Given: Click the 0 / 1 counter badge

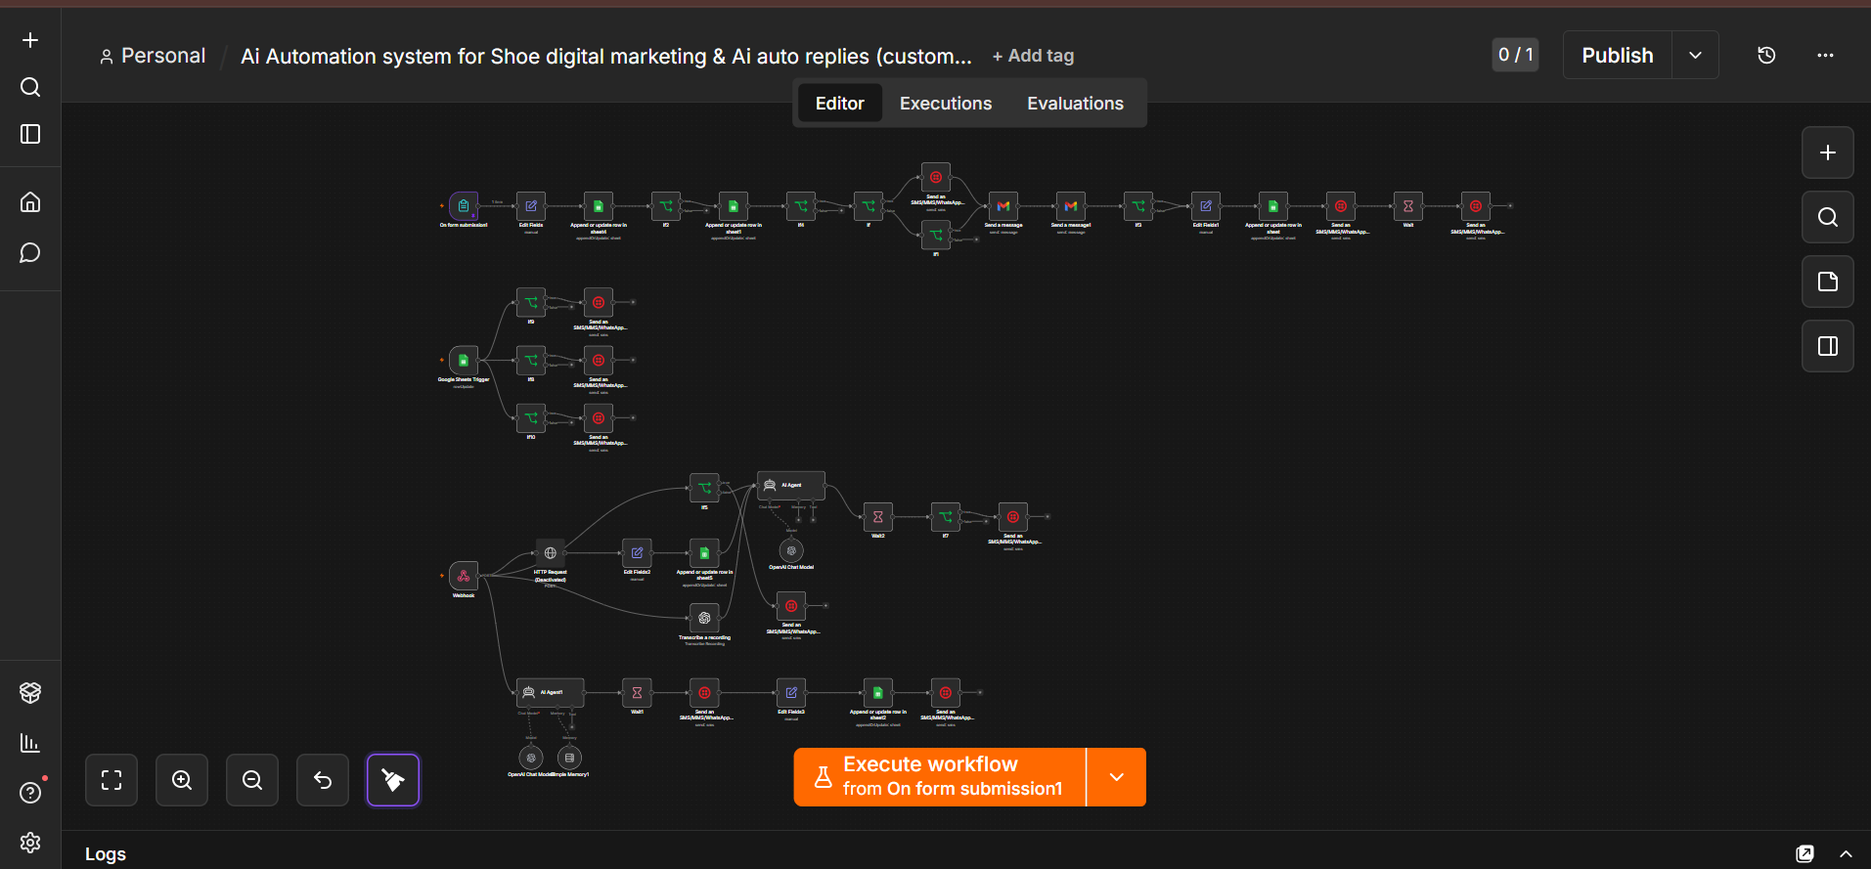Looking at the screenshot, I should (1515, 55).
